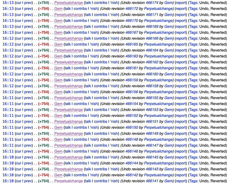Click 'prev' in the undo 466170 row

(x=28, y=21)
